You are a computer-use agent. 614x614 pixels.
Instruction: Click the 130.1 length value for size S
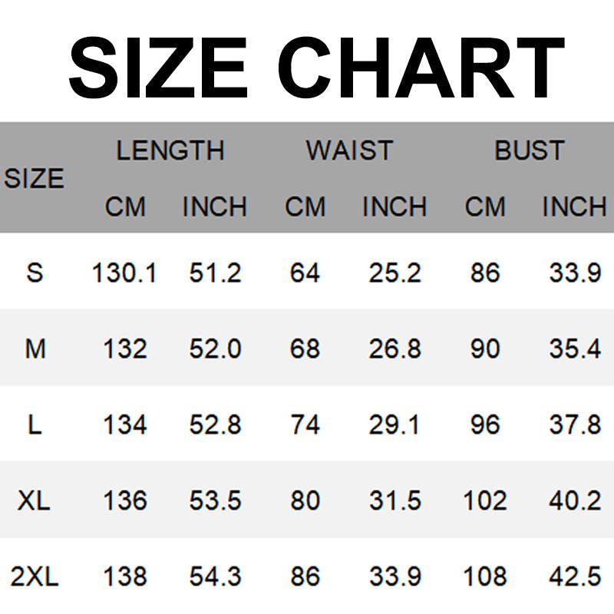pyautogui.click(x=124, y=272)
